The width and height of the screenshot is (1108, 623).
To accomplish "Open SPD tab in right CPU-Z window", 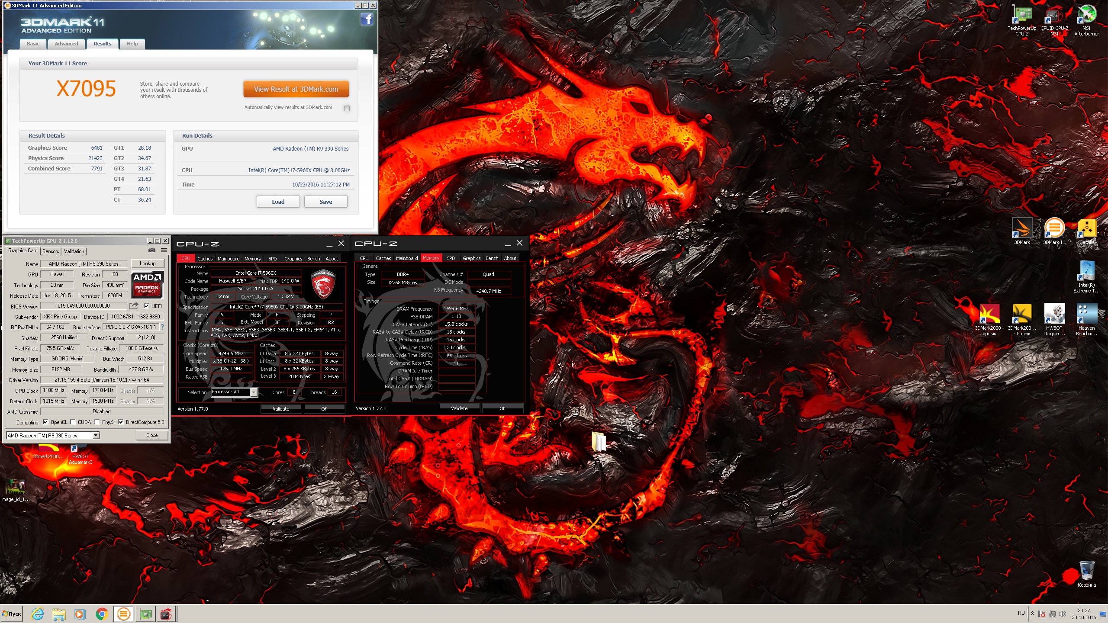I will point(451,258).
